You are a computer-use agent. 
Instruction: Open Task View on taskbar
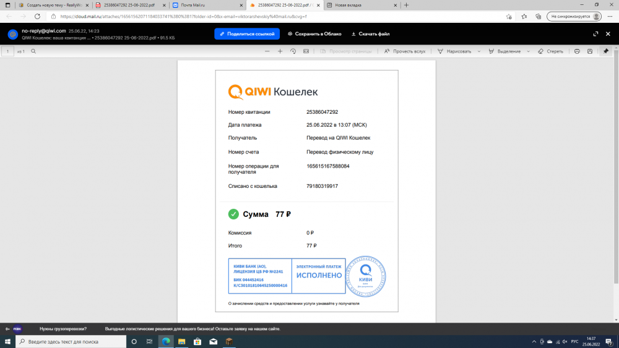pos(149,342)
